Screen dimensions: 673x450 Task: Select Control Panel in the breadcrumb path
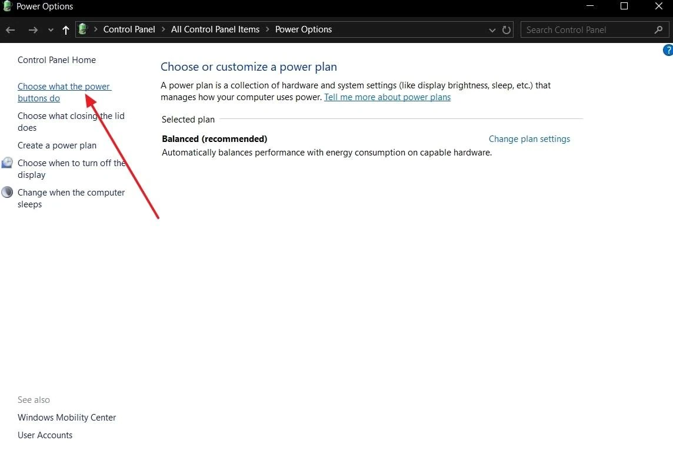pyautogui.click(x=129, y=29)
